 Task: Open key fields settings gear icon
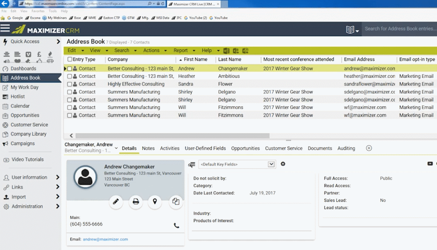[x=283, y=164]
